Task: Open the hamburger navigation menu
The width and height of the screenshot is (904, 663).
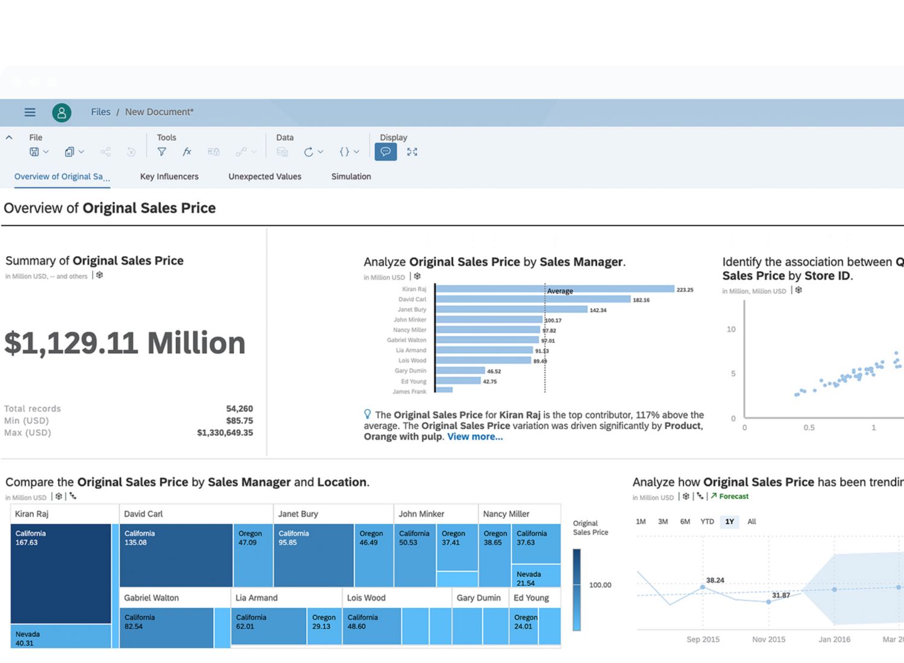Action: tap(30, 112)
